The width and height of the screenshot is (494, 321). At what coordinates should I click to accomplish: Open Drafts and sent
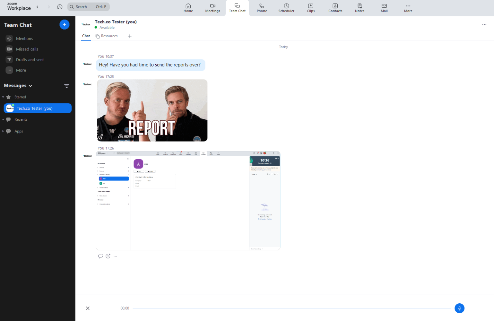[x=30, y=60]
